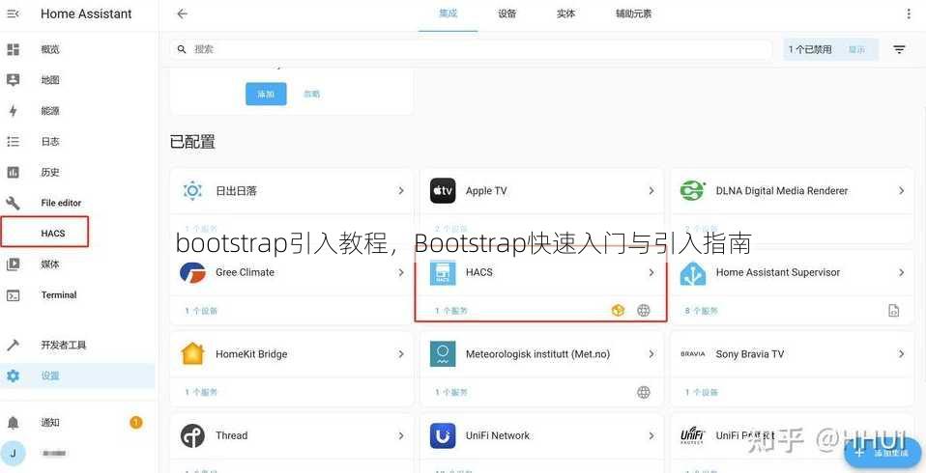Expand the HomeKit Bridge chevron
The height and width of the screenshot is (473, 926).
click(x=401, y=354)
